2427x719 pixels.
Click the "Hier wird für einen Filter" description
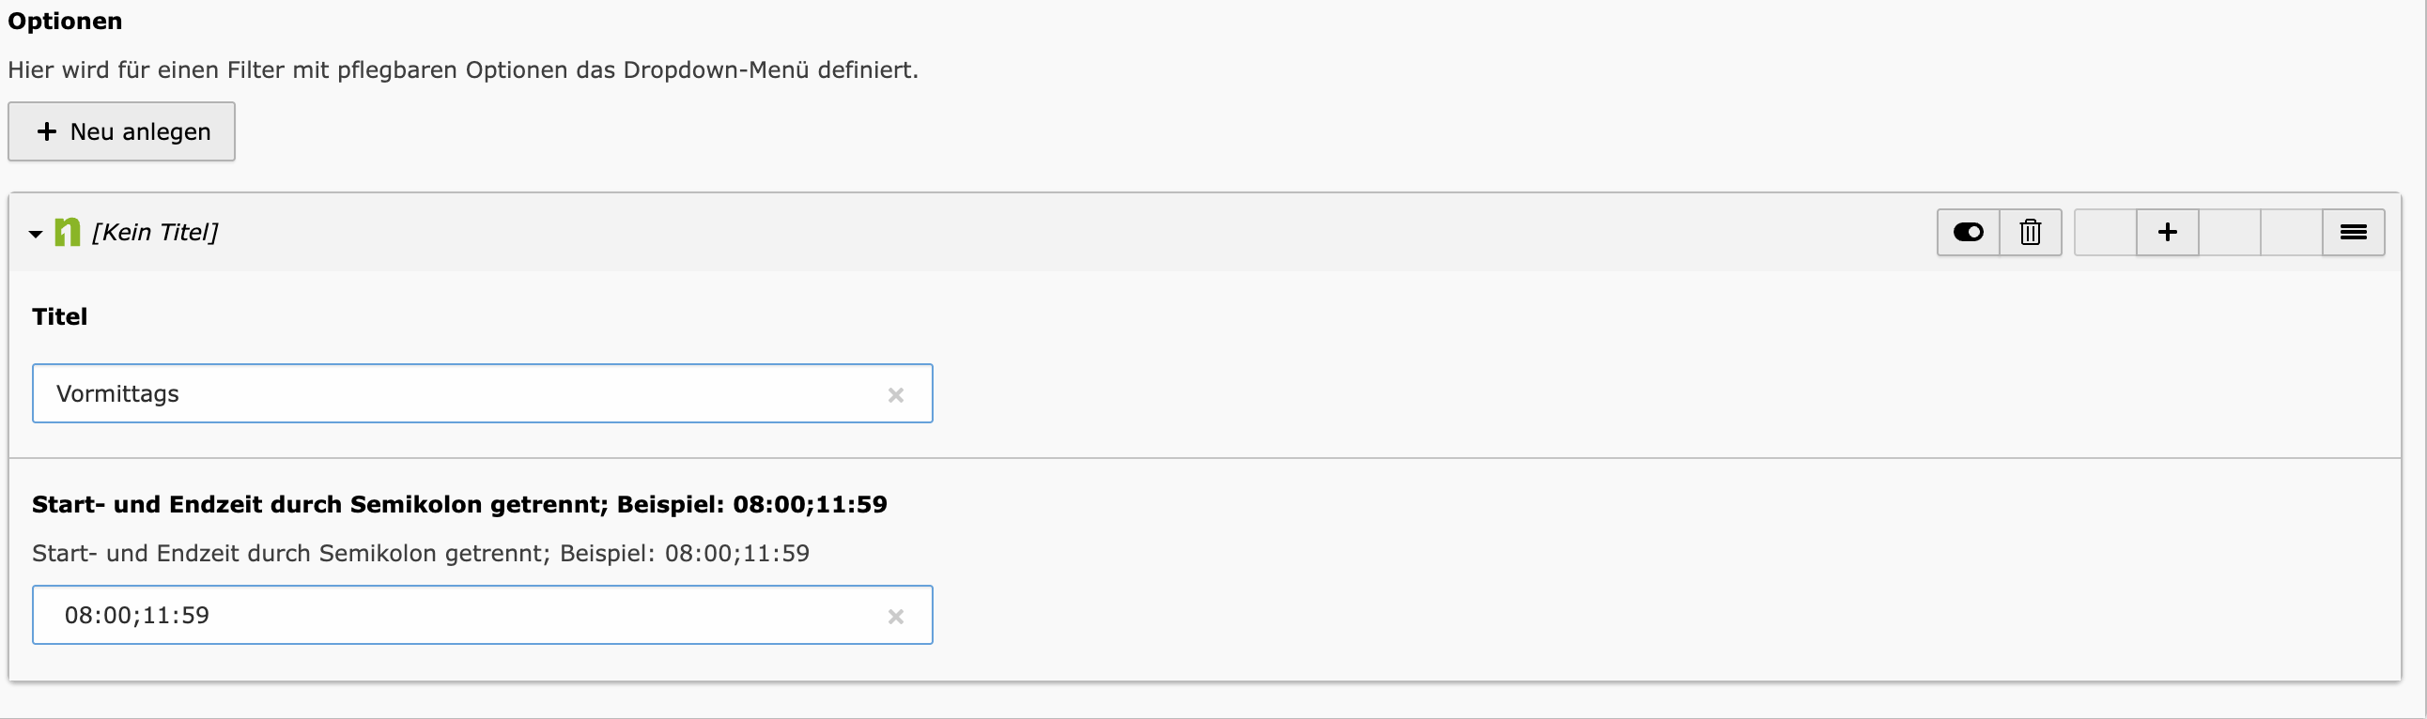(x=463, y=70)
